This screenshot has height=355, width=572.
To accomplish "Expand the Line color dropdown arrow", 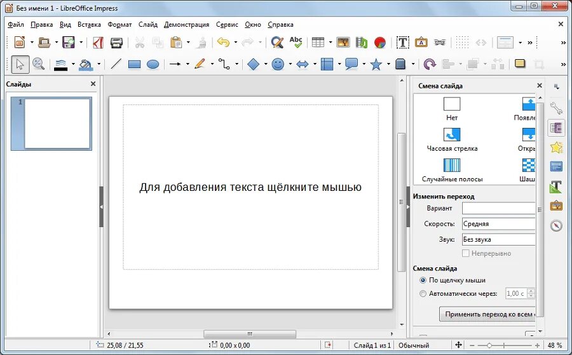I will click(73, 65).
